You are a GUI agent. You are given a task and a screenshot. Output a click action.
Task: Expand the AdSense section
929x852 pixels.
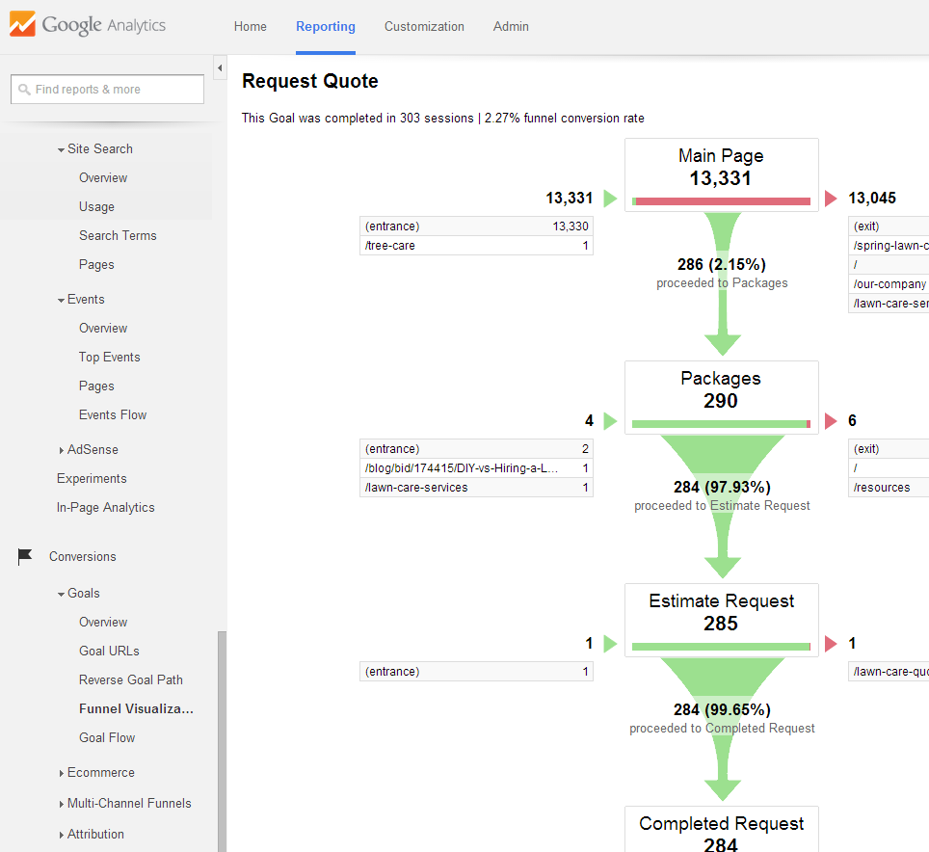click(x=62, y=450)
